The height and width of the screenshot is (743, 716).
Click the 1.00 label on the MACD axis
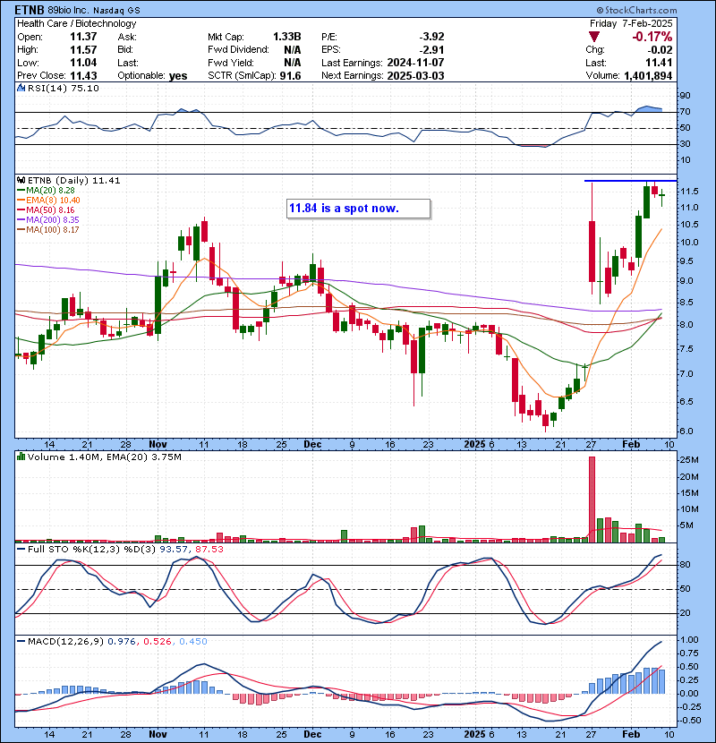point(689,640)
